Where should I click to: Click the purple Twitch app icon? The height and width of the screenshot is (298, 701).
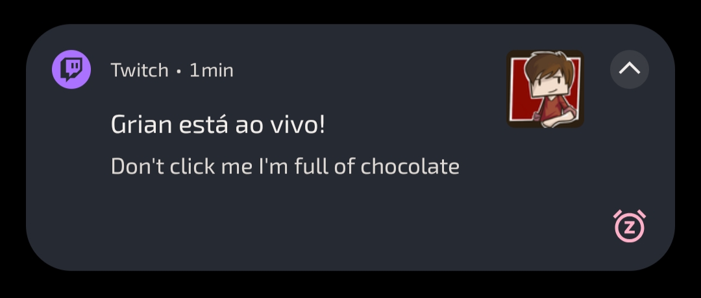click(71, 69)
